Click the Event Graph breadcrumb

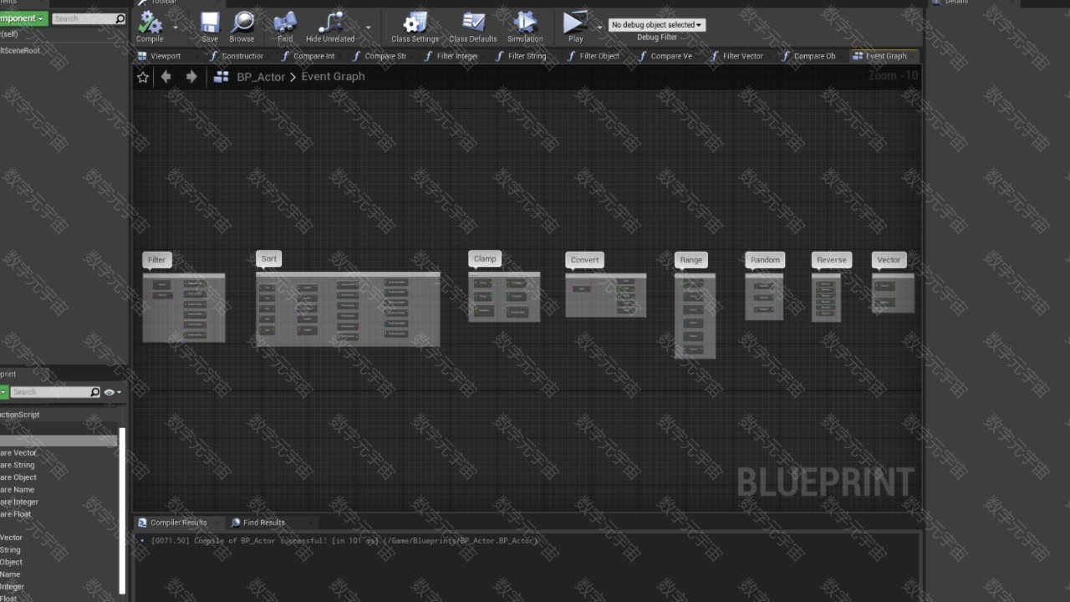point(333,77)
